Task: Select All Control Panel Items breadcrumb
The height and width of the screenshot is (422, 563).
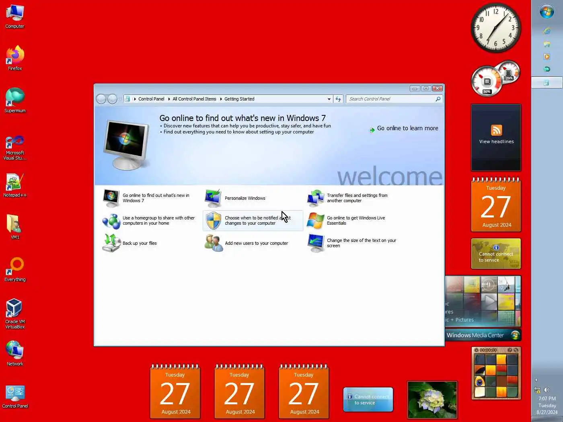Action: [194, 99]
